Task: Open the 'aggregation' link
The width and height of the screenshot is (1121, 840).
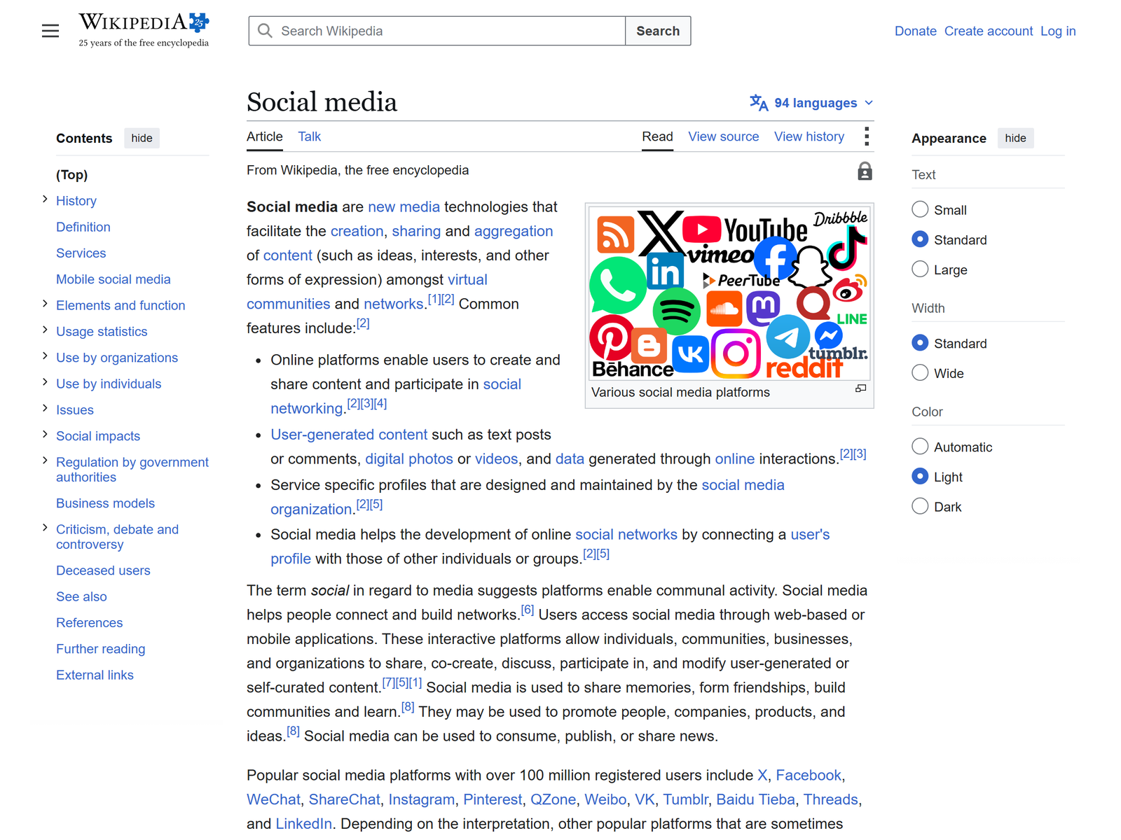Action: [514, 231]
